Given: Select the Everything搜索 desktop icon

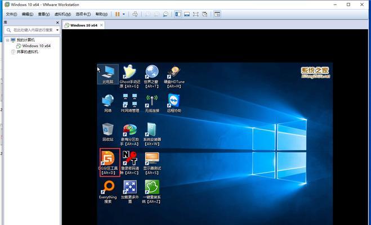Looking at the screenshot, I should click(108, 192).
